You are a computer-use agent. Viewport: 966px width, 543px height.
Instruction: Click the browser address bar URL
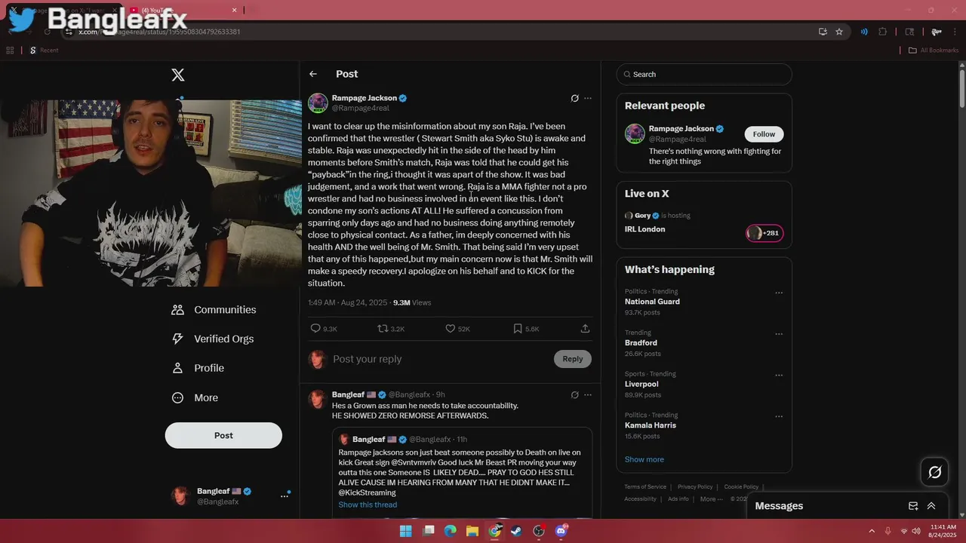pos(159,32)
